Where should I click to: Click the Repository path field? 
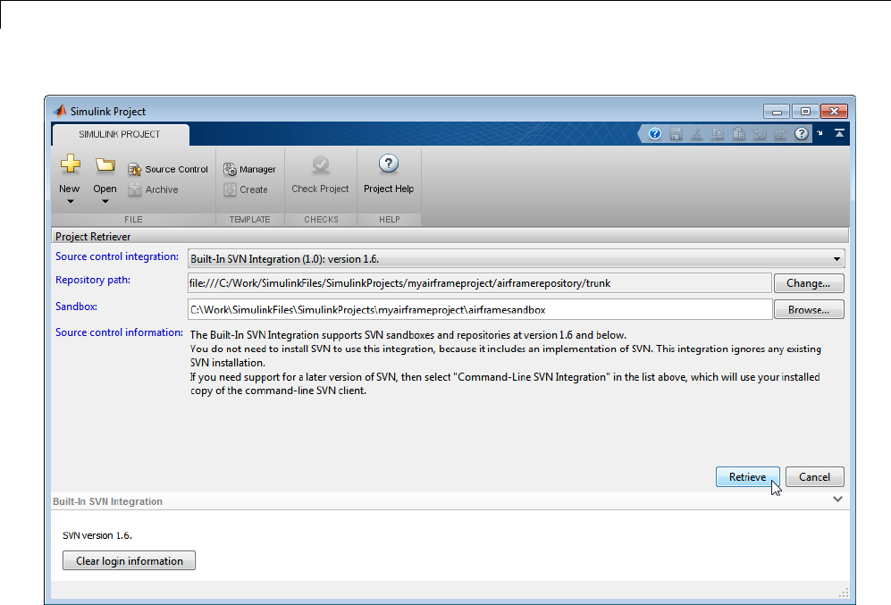[480, 283]
